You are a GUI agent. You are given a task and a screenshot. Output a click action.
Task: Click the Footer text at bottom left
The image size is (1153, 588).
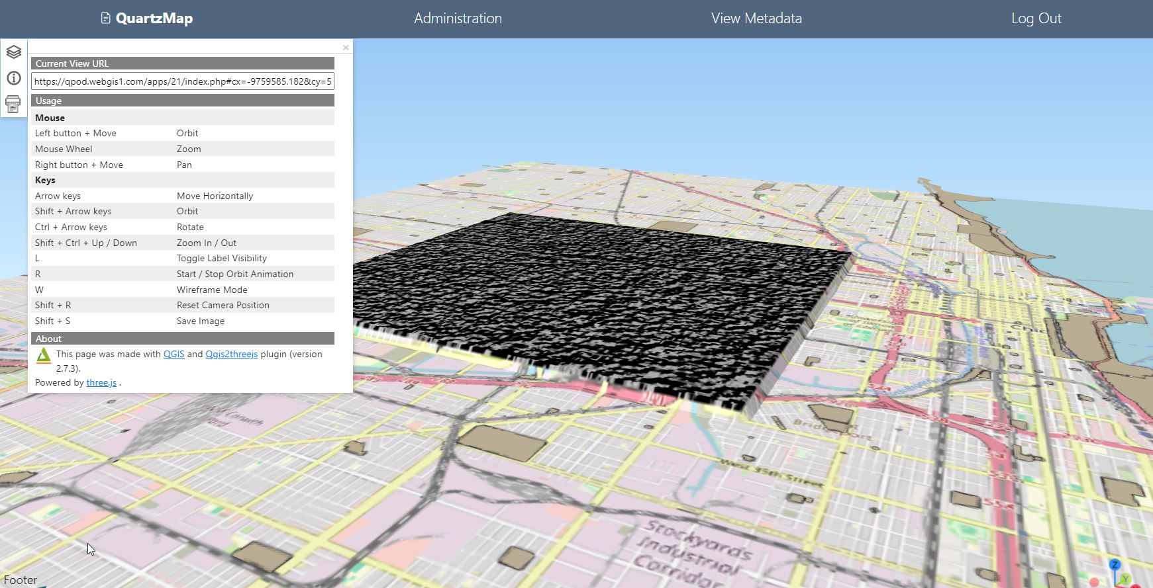click(21, 580)
